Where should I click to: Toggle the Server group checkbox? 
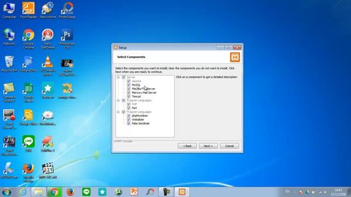point(123,77)
